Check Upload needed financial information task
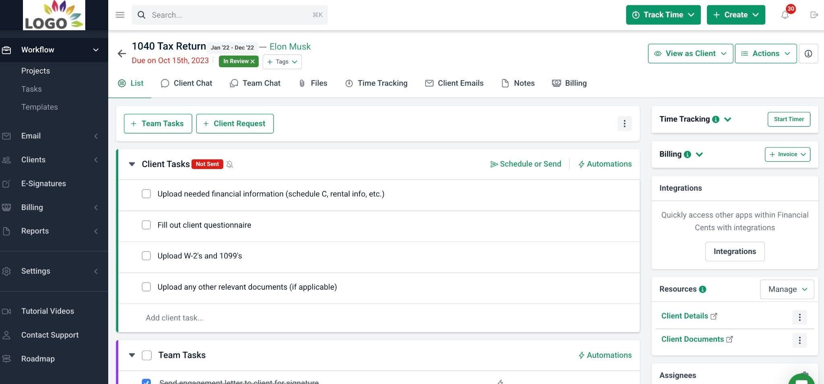This screenshot has height=384, width=824. point(146,194)
